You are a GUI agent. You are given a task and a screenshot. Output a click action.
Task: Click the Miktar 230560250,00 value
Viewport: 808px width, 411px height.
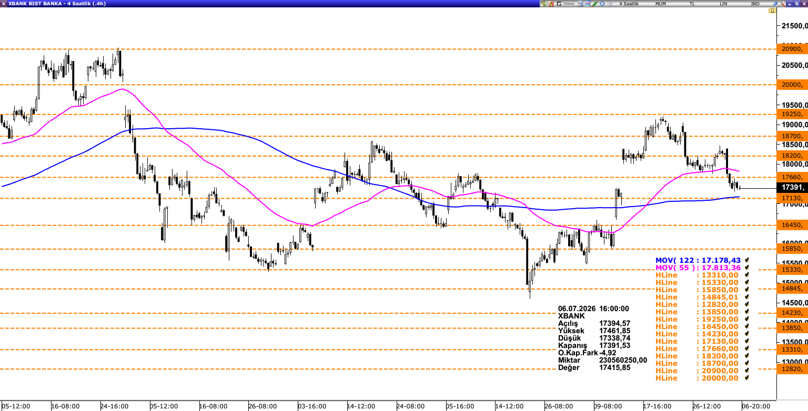click(623, 360)
